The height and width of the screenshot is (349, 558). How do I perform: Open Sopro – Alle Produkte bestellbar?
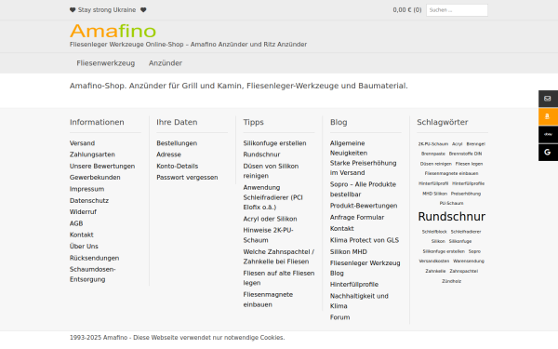click(x=363, y=190)
